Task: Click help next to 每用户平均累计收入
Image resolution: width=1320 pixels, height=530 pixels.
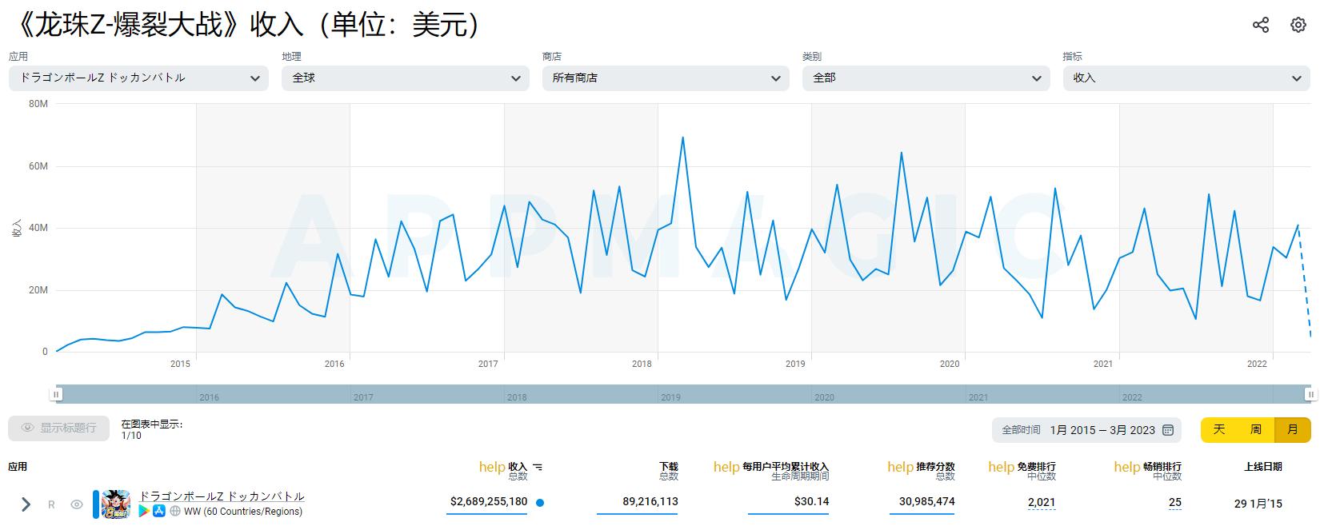Action: 726,467
